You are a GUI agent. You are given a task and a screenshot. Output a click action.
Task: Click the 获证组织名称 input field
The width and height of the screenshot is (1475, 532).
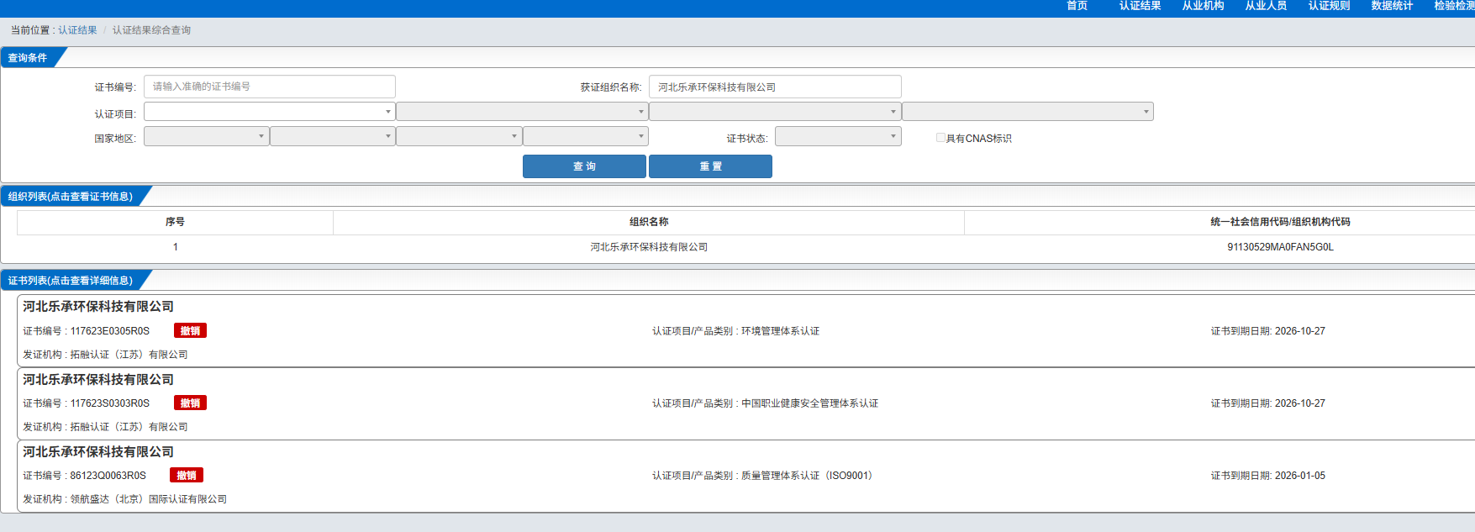(x=774, y=87)
